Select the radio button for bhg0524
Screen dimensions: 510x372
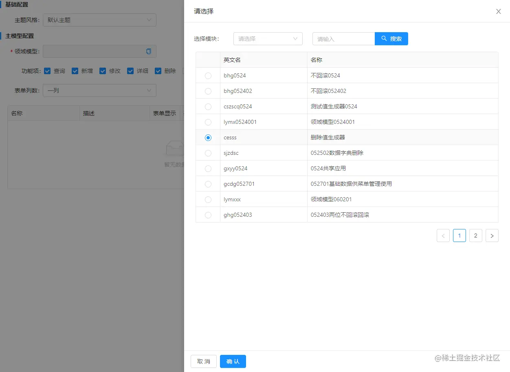click(208, 75)
